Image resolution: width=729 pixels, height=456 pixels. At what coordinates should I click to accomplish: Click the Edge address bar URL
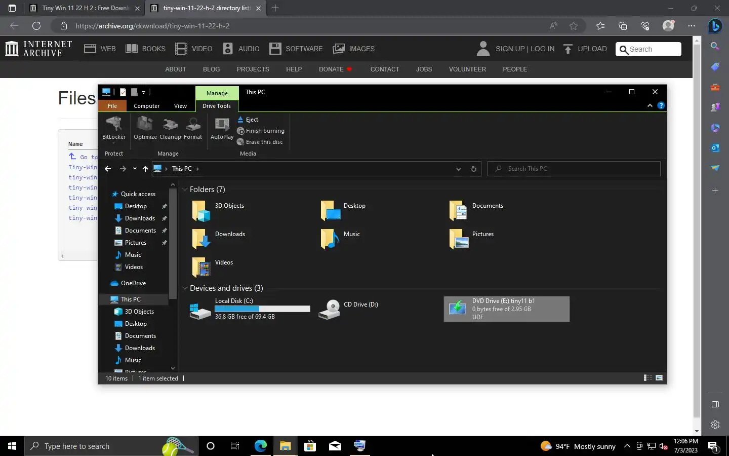[x=152, y=26]
